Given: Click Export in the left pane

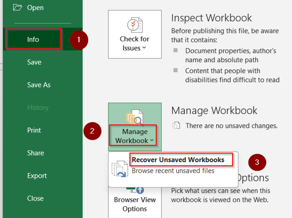Looking at the screenshot, I should click(37, 176).
